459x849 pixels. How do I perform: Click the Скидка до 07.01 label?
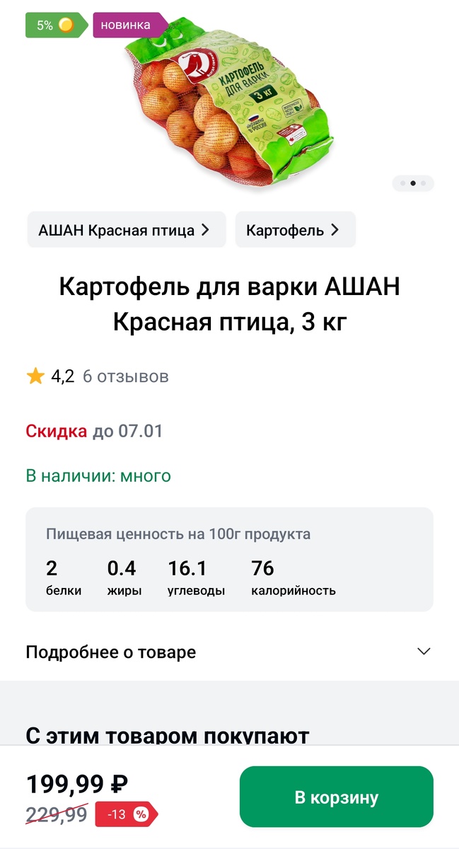tap(95, 430)
